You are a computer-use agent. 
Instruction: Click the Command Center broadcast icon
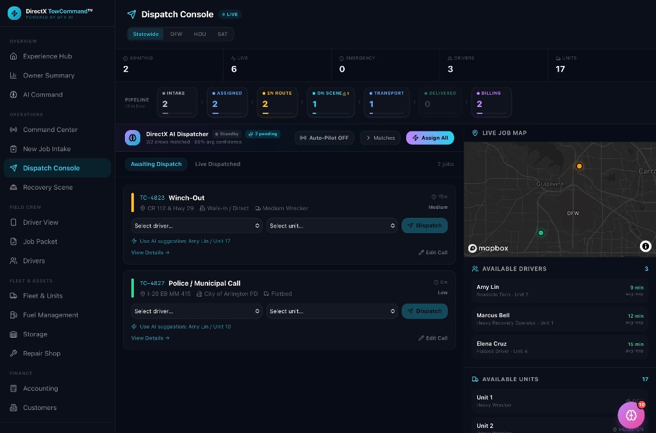13,129
